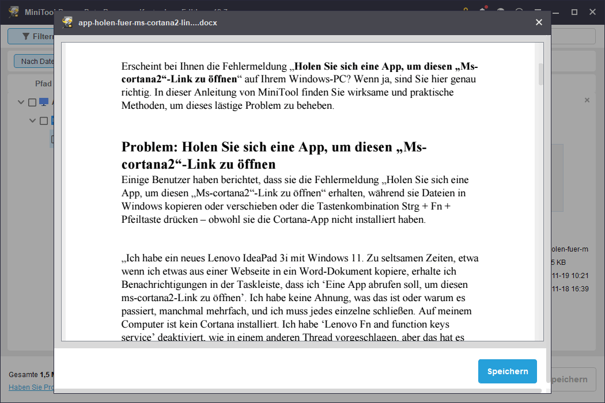Screen dimensions: 605x403
Task: Click the search field at top right
Action: (x=570, y=36)
